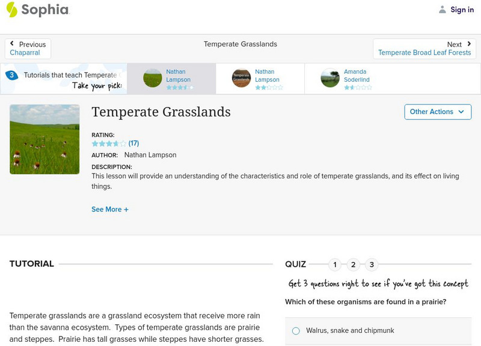Open the Other Actions dropdown
The image size is (481, 346).
tap(438, 112)
